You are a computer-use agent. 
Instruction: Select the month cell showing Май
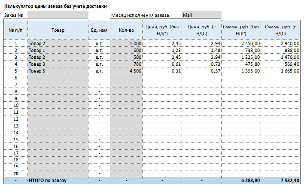tap(201, 15)
